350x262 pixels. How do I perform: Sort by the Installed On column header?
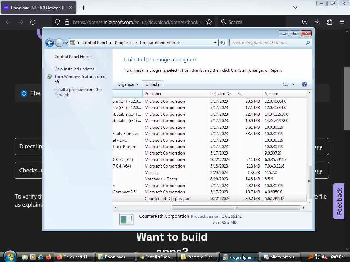[221, 94]
